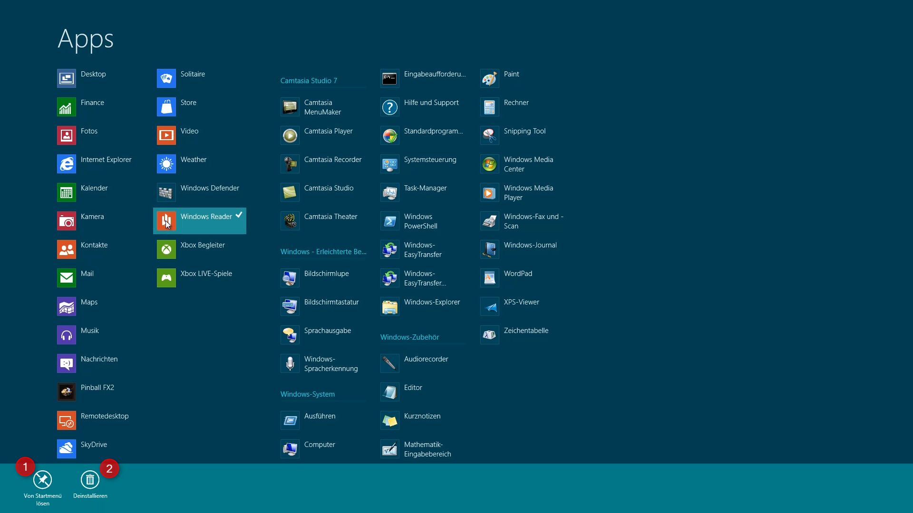Open the Weather app icon

point(166,164)
